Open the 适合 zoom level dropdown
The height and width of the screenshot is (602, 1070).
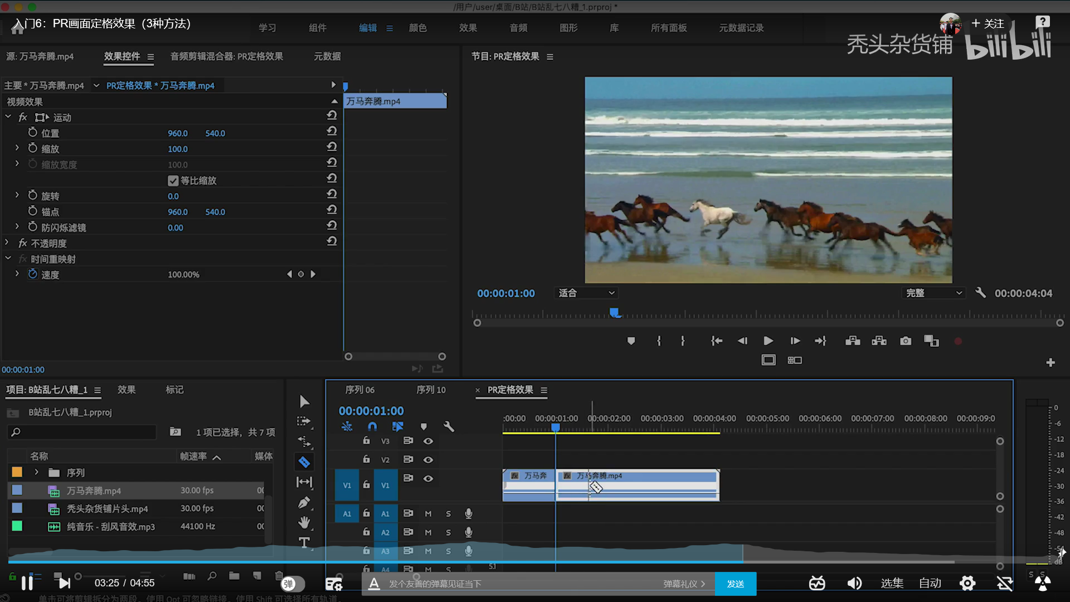pyautogui.click(x=586, y=293)
